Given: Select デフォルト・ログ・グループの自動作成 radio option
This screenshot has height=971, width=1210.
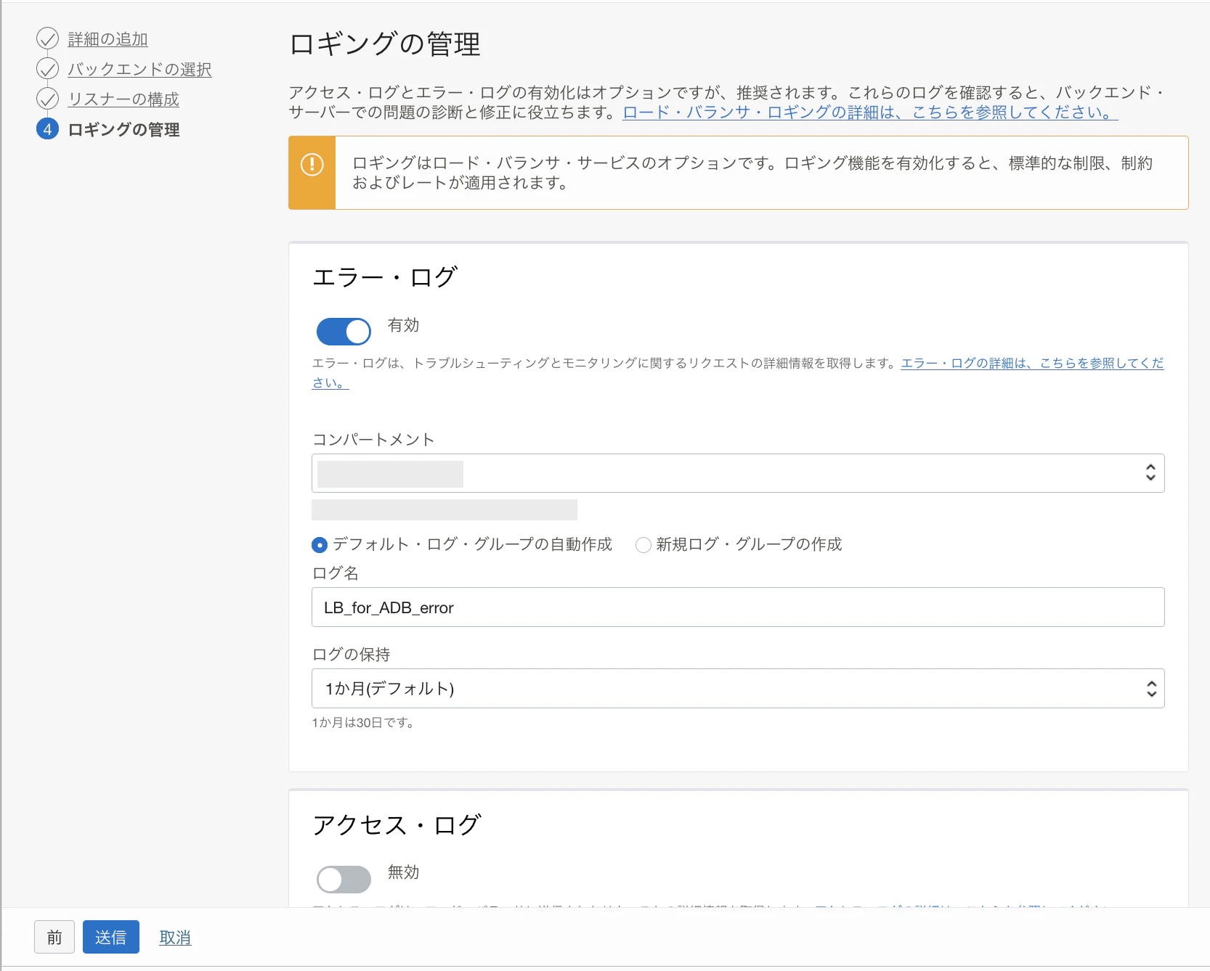Looking at the screenshot, I should click(320, 545).
